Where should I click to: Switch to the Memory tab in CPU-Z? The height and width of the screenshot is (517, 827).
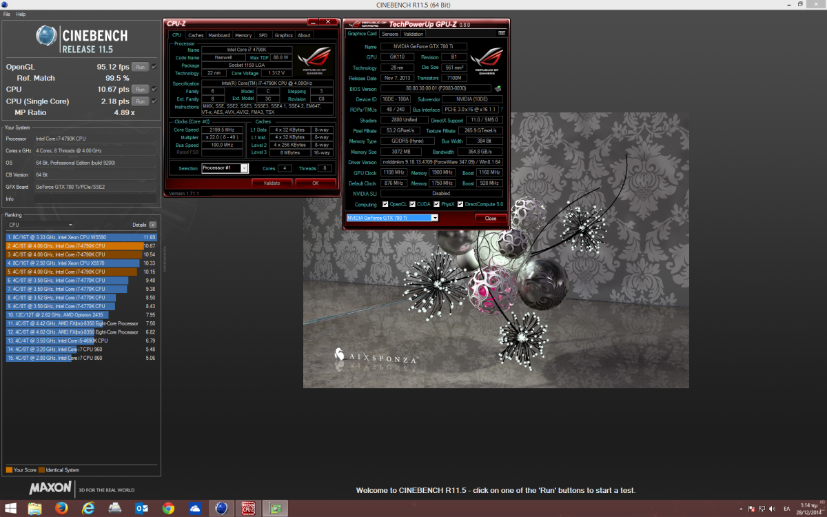[x=243, y=35]
